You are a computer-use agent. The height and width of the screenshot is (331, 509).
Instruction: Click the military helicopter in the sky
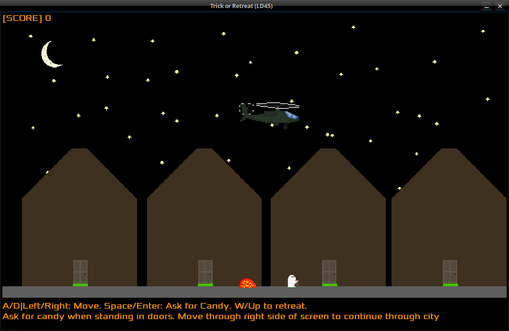(269, 115)
